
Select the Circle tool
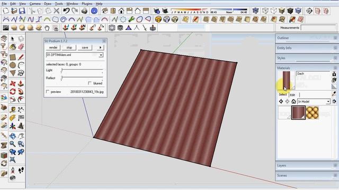click(x=13, y=65)
